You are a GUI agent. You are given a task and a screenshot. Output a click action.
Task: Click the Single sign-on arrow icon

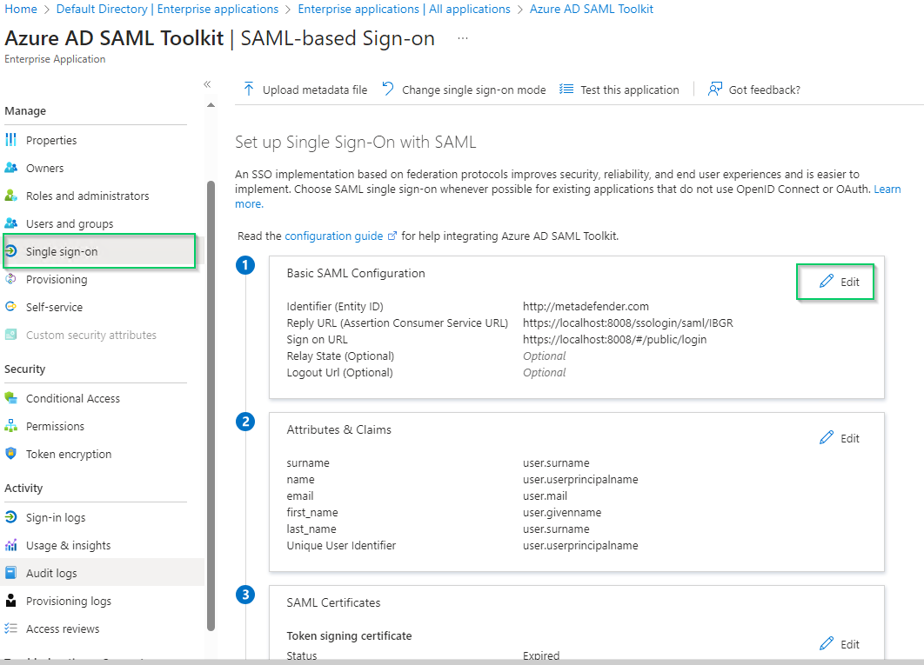tap(10, 251)
